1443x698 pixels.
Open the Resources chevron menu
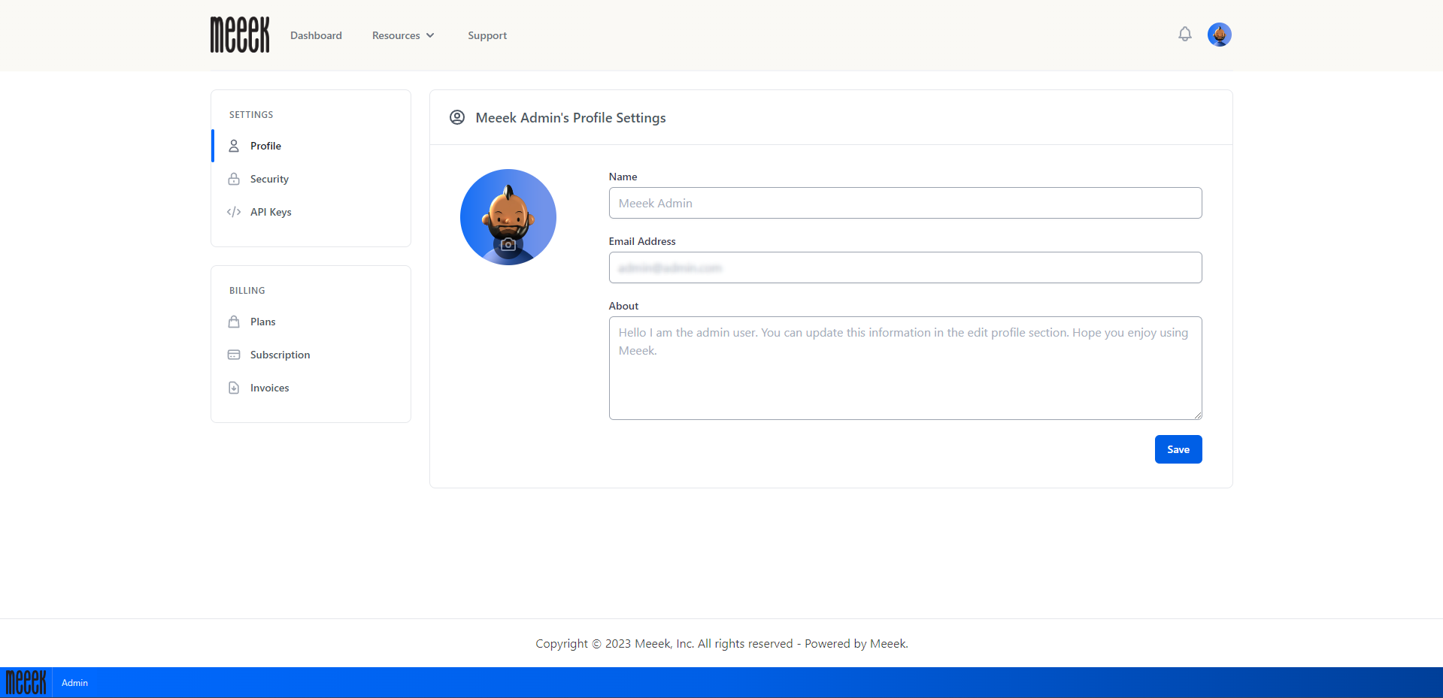pyautogui.click(x=430, y=35)
